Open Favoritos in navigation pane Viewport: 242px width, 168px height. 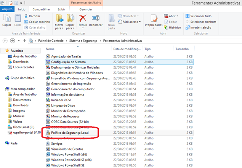(x=17, y=51)
